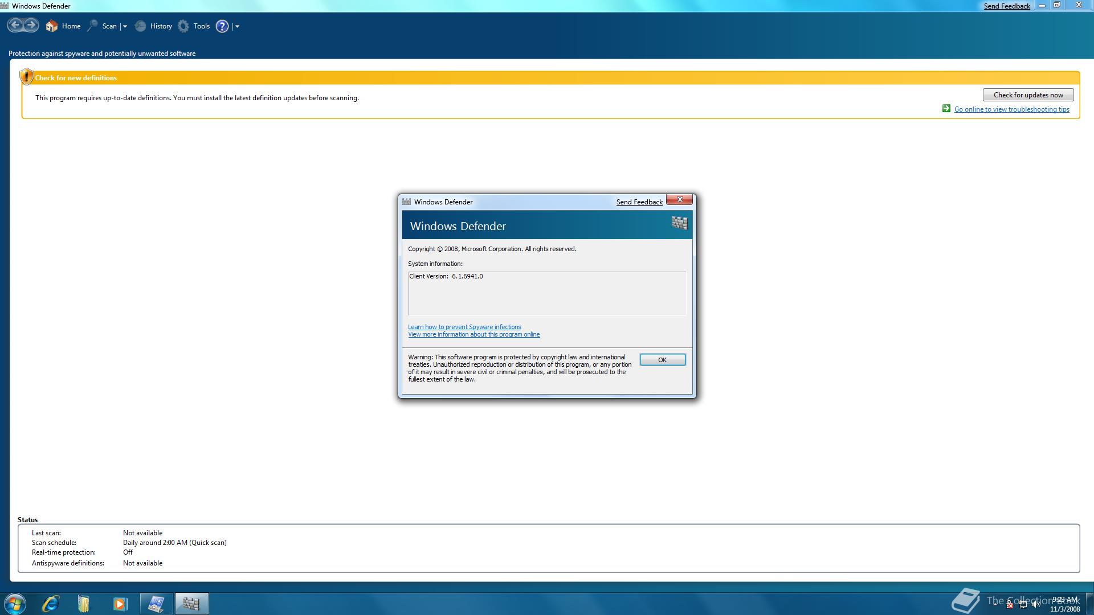This screenshot has width=1094, height=615.
Task: Click Real-time protection 'Off' value
Action: click(128, 552)
